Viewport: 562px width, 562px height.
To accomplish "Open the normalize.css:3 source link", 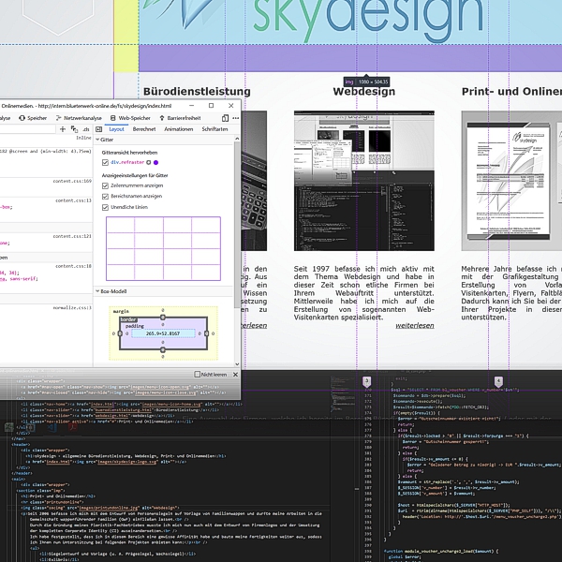I will (x=72, y=307).
